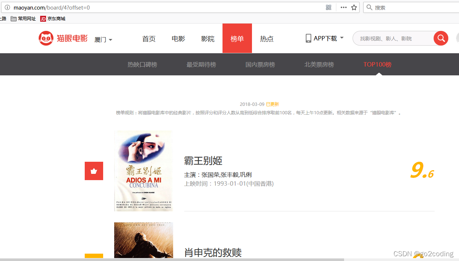The height and width of the screenshot is (261, 459).
Task: Expand the 厦门 city selector
Action: point(103,40)
